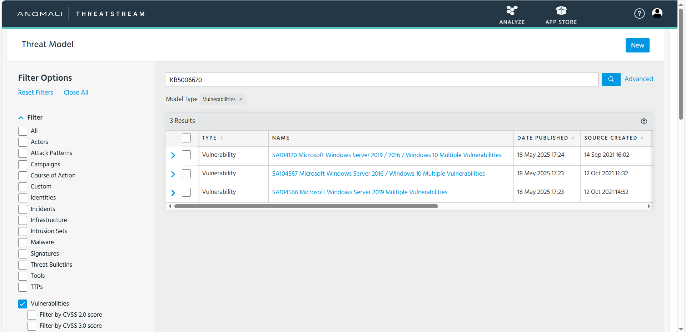Viewport: 686px width, 332px height.
Task: Click Reset Filters link
Action: coord(35,92)
